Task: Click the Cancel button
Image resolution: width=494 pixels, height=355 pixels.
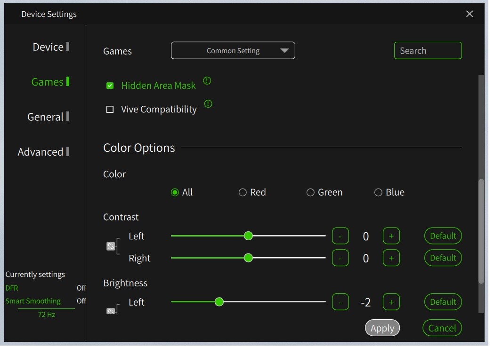Action: pyautogui.click(x=442, y=328)
